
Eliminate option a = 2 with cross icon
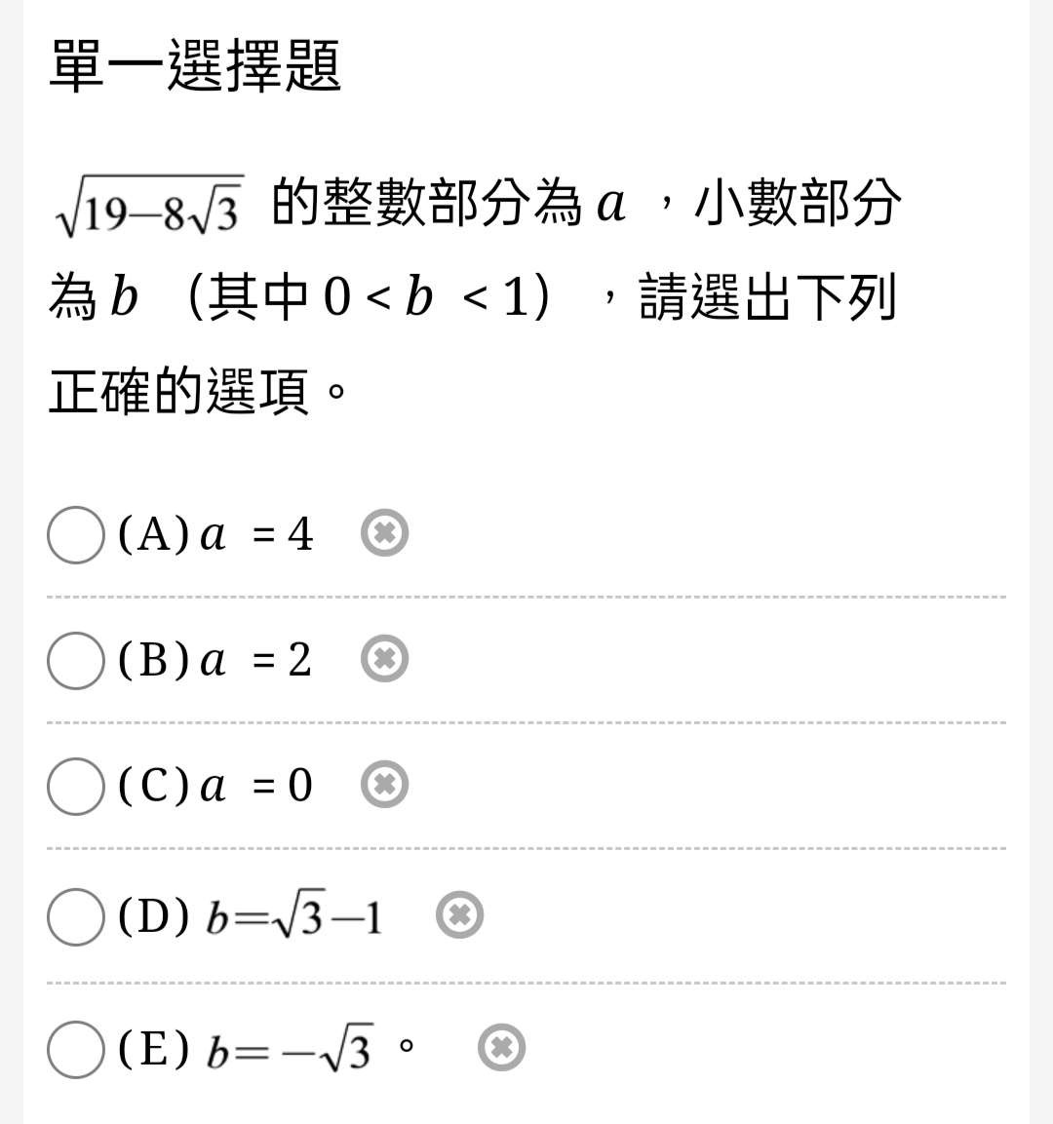coord(385,658)
